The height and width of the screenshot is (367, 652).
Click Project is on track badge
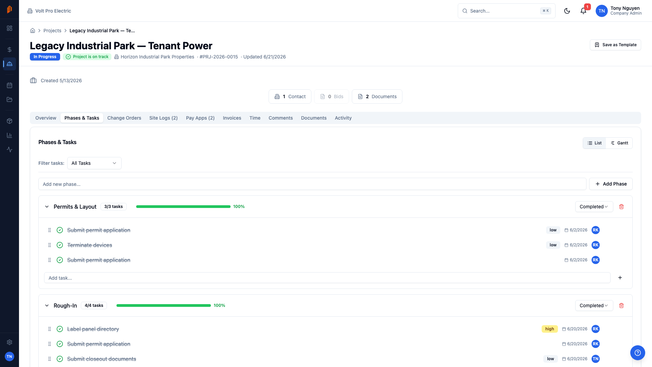pos(87,57)
